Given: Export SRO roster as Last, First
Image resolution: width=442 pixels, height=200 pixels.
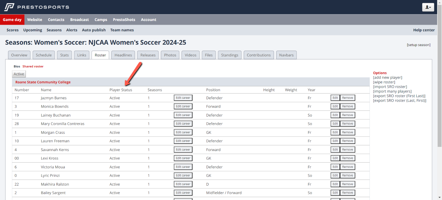Looking at the screenshot, I should point(400,100).
